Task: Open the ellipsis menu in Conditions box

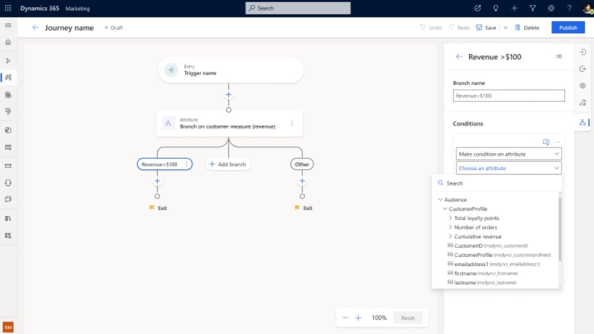Action: click(x=558, y=142)
